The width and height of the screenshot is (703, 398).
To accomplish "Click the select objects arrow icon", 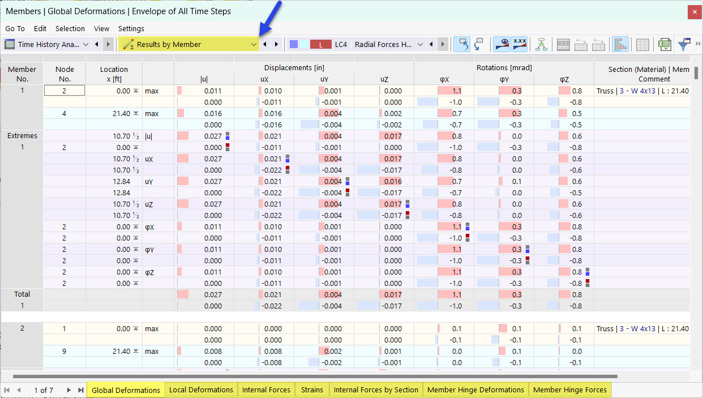I will point(462,44).
